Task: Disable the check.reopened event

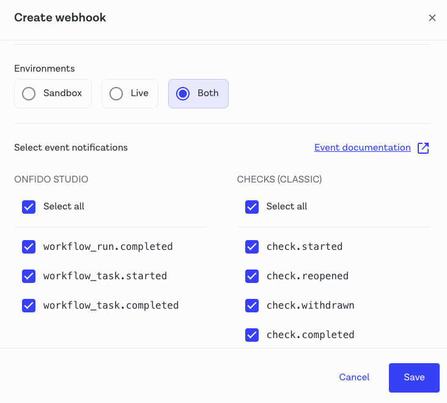Action: point(252,276)
